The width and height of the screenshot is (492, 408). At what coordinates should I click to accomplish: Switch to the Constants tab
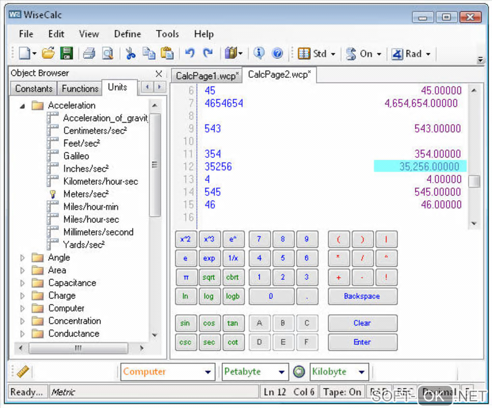coord(34,88)
